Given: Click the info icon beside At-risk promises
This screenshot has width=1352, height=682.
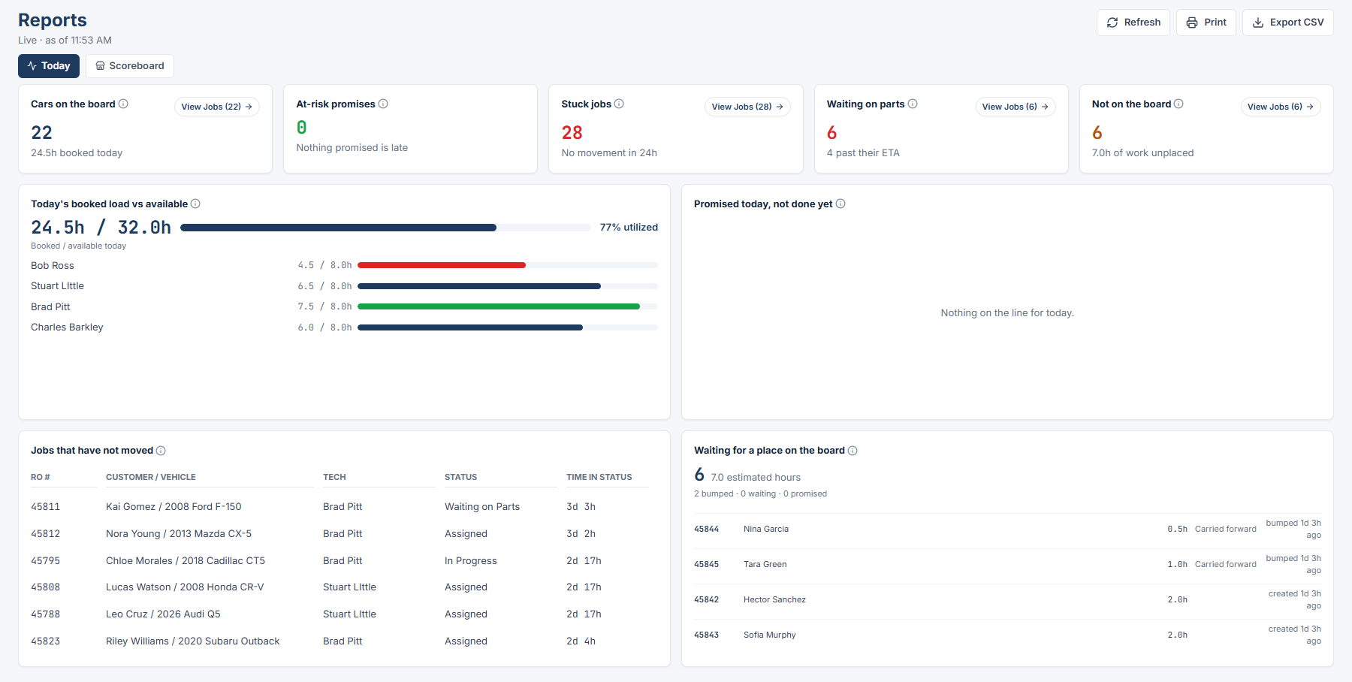Looking at the screenshot, I should coord(383,104).
